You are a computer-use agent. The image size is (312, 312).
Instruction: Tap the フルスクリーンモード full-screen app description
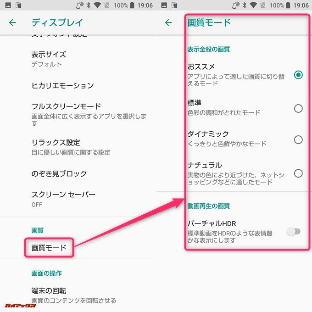tap(89, 120)
